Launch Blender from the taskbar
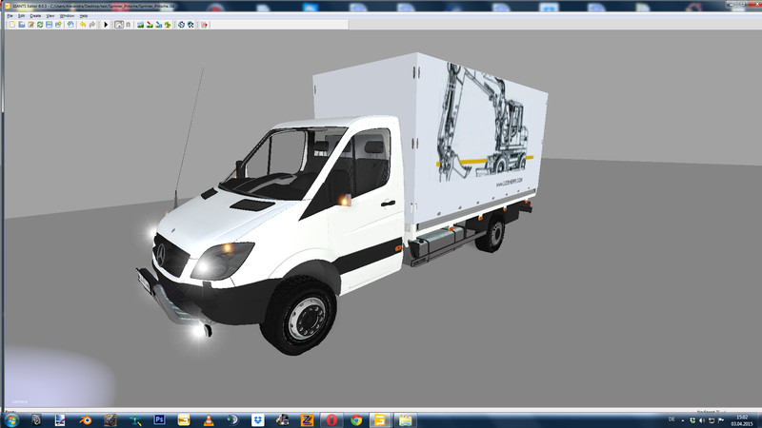 [85, 419]
